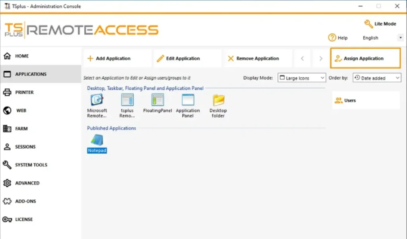
Task: Navigate to the Web section
Action: pyautogui.click(x=21, y=111)
